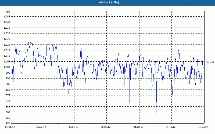Screen dimensions: 215x134
Task: Click the 960 y-axis label
Action: [x=8, y=112]
